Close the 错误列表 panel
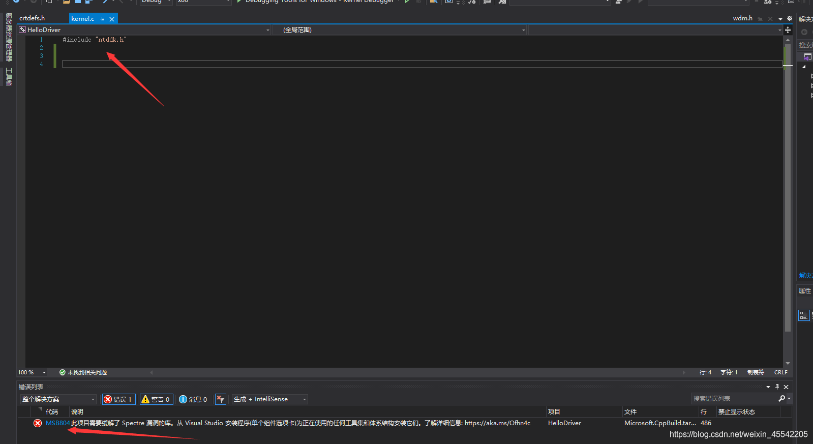 click(x=786, y=387)
